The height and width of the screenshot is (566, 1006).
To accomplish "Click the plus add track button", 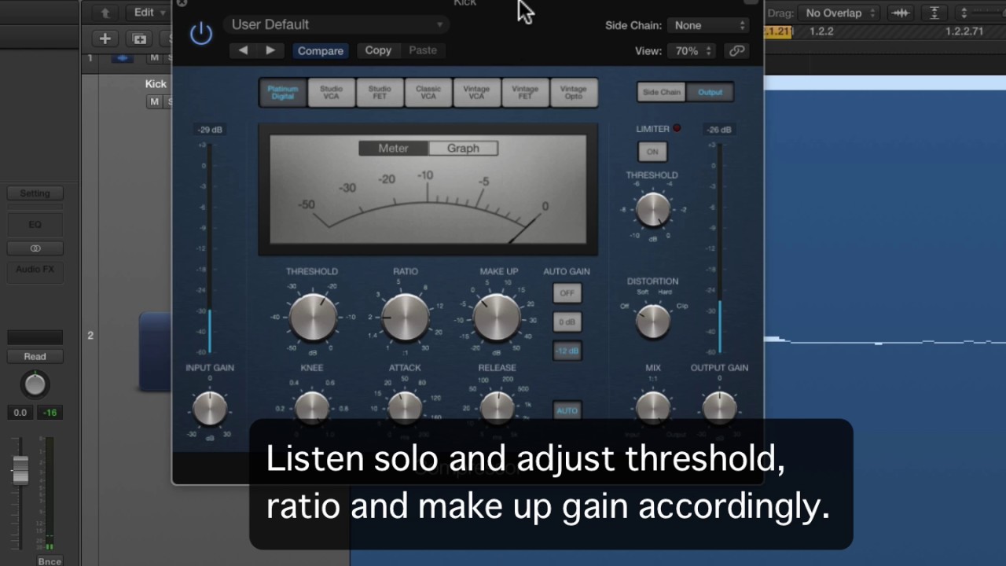I will coord(105,39).
